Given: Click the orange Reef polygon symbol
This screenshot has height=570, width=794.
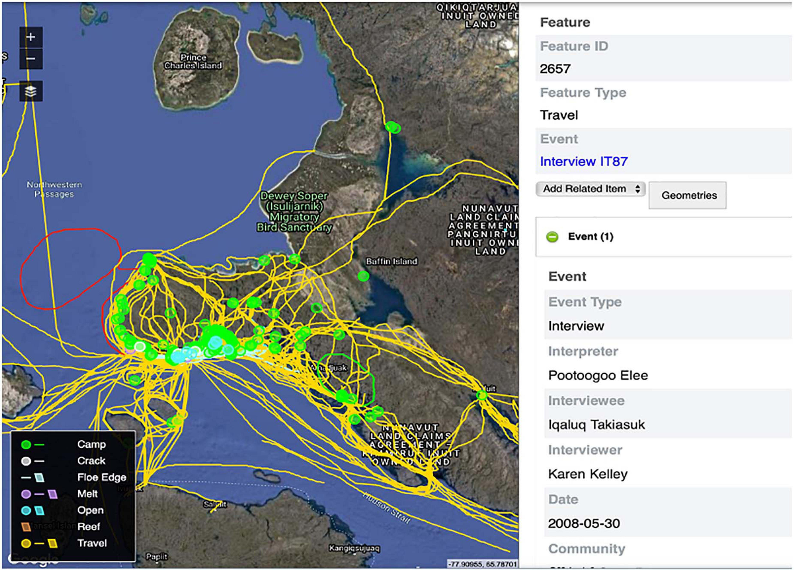Looking at the screenshot, I should pyautogui.click(x=26, y=526).
